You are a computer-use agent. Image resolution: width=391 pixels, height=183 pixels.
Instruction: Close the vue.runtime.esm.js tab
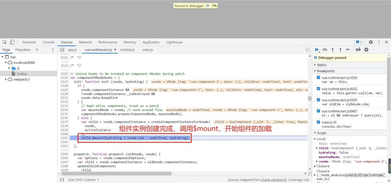click(115, 50)
